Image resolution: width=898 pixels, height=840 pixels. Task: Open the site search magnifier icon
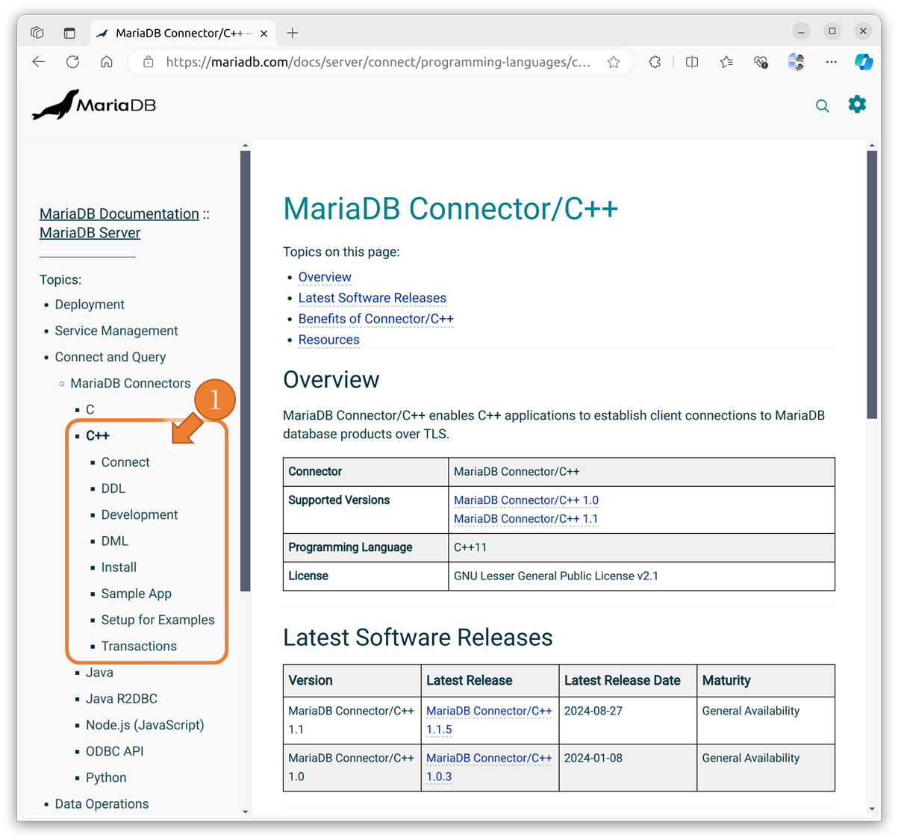tap(823, 106)
